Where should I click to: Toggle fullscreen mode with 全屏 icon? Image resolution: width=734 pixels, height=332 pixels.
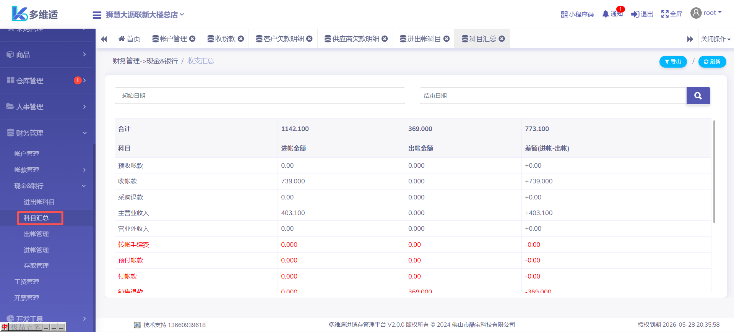click(x=665, y=14)
